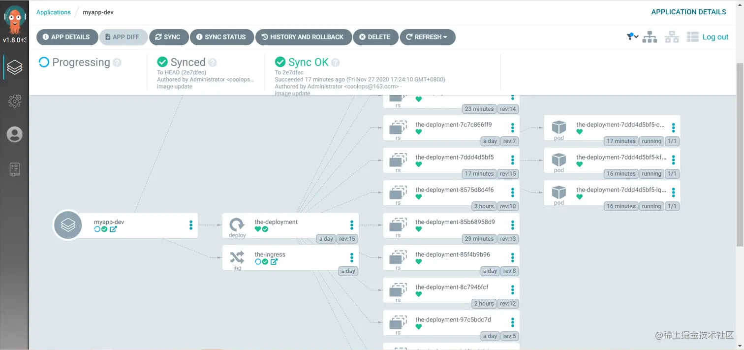Open myapp-dev external link icon

(x=113, y=229)
